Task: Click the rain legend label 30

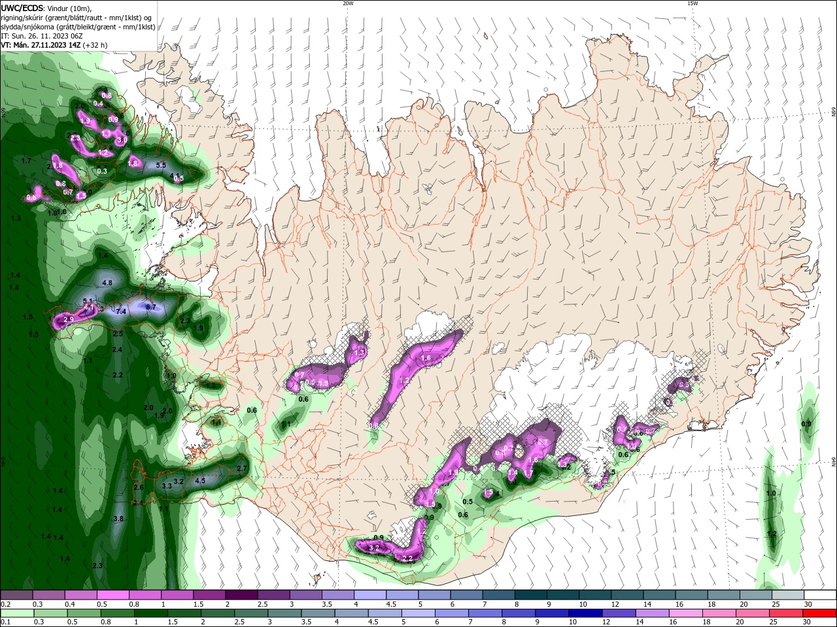Action: coord(808,622)
